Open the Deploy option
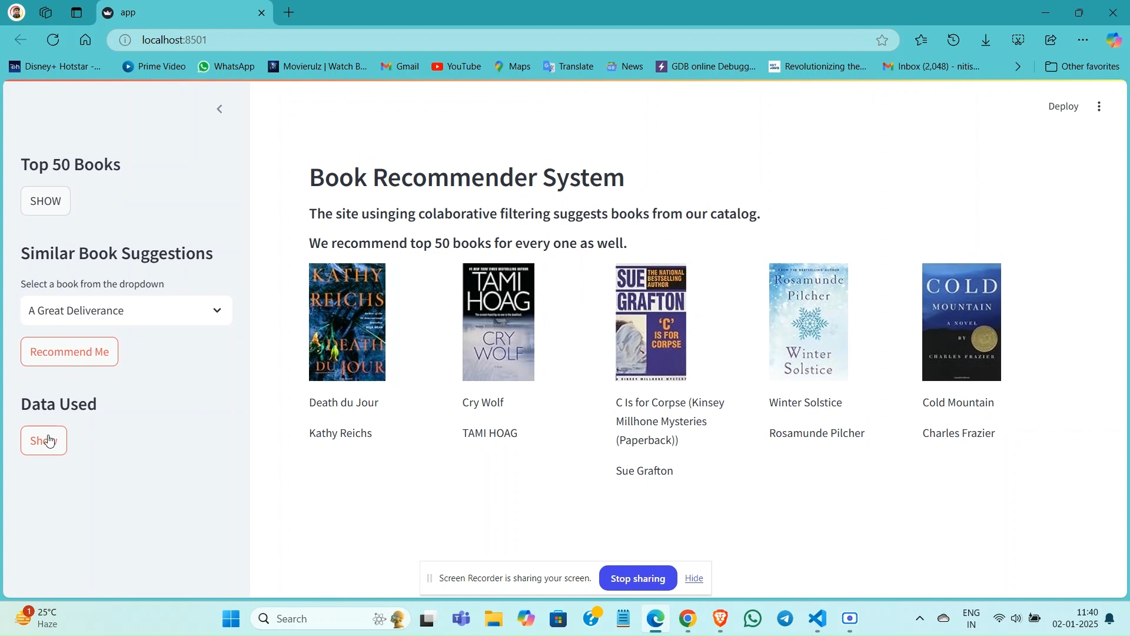 [1063, 107]
